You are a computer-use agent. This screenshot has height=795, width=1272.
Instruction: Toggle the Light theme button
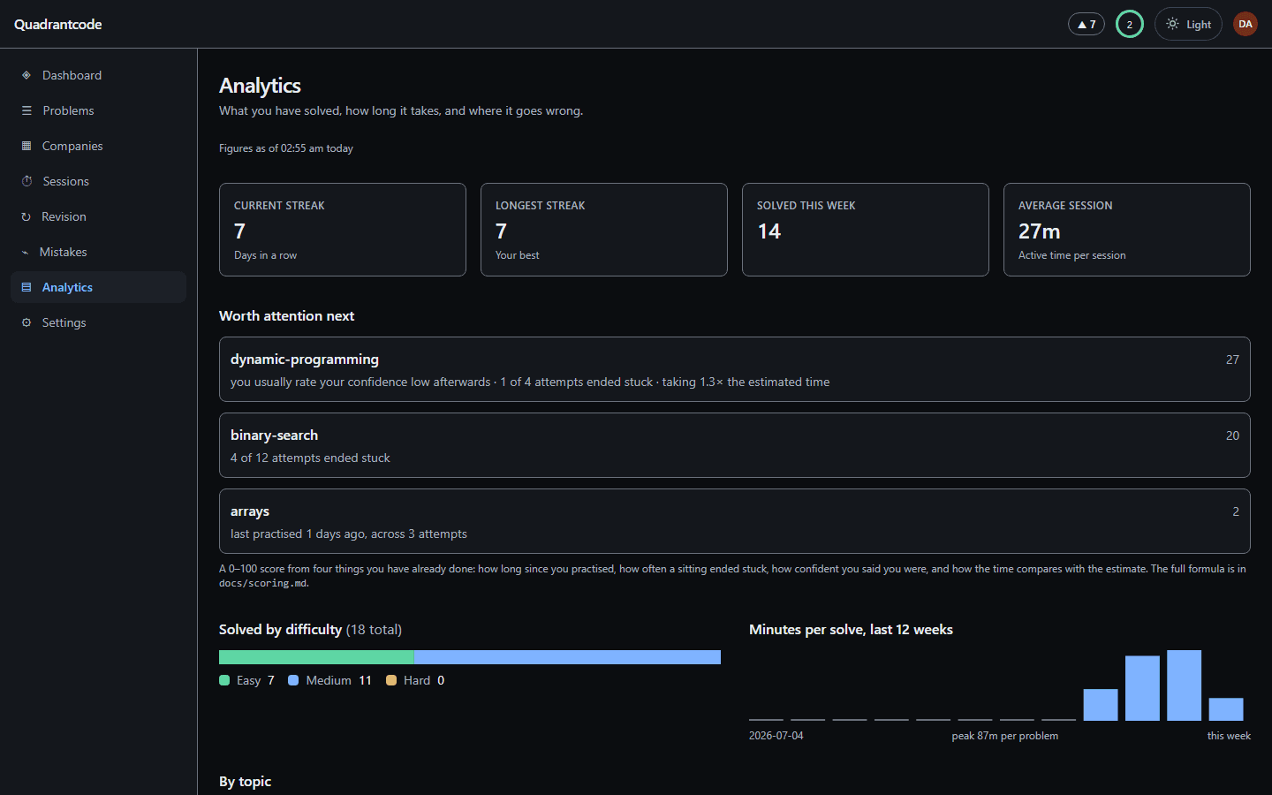pos(1188,24)
